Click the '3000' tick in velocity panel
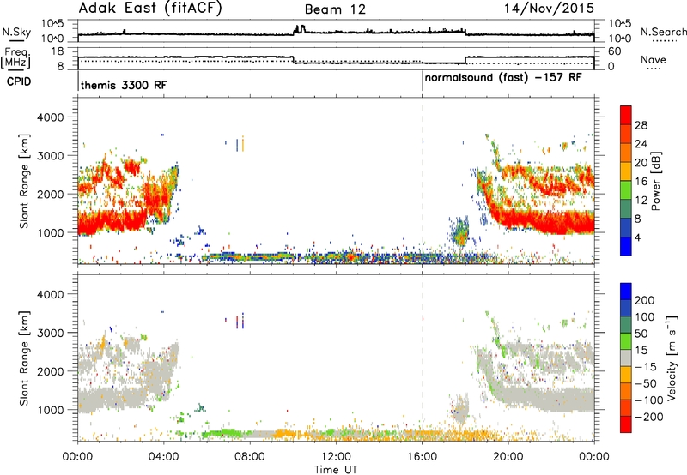 (50, 333)
